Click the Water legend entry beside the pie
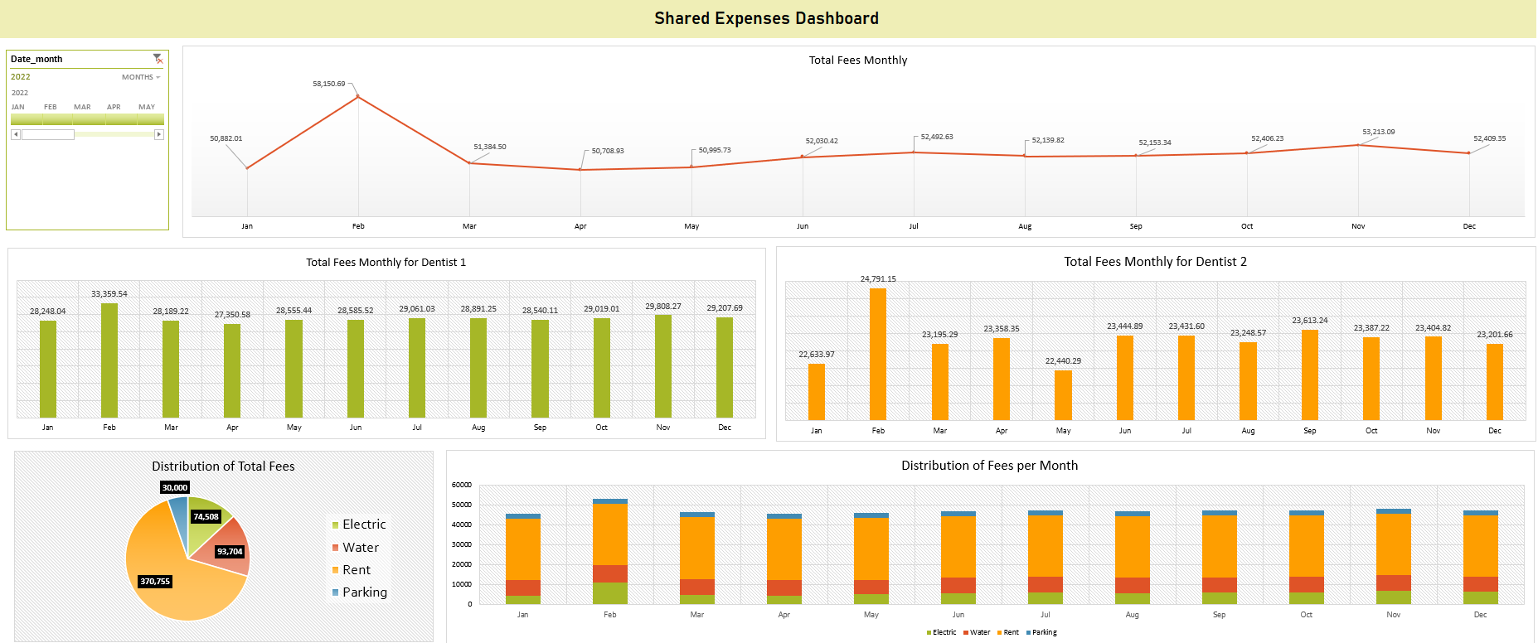 [356, 548]
